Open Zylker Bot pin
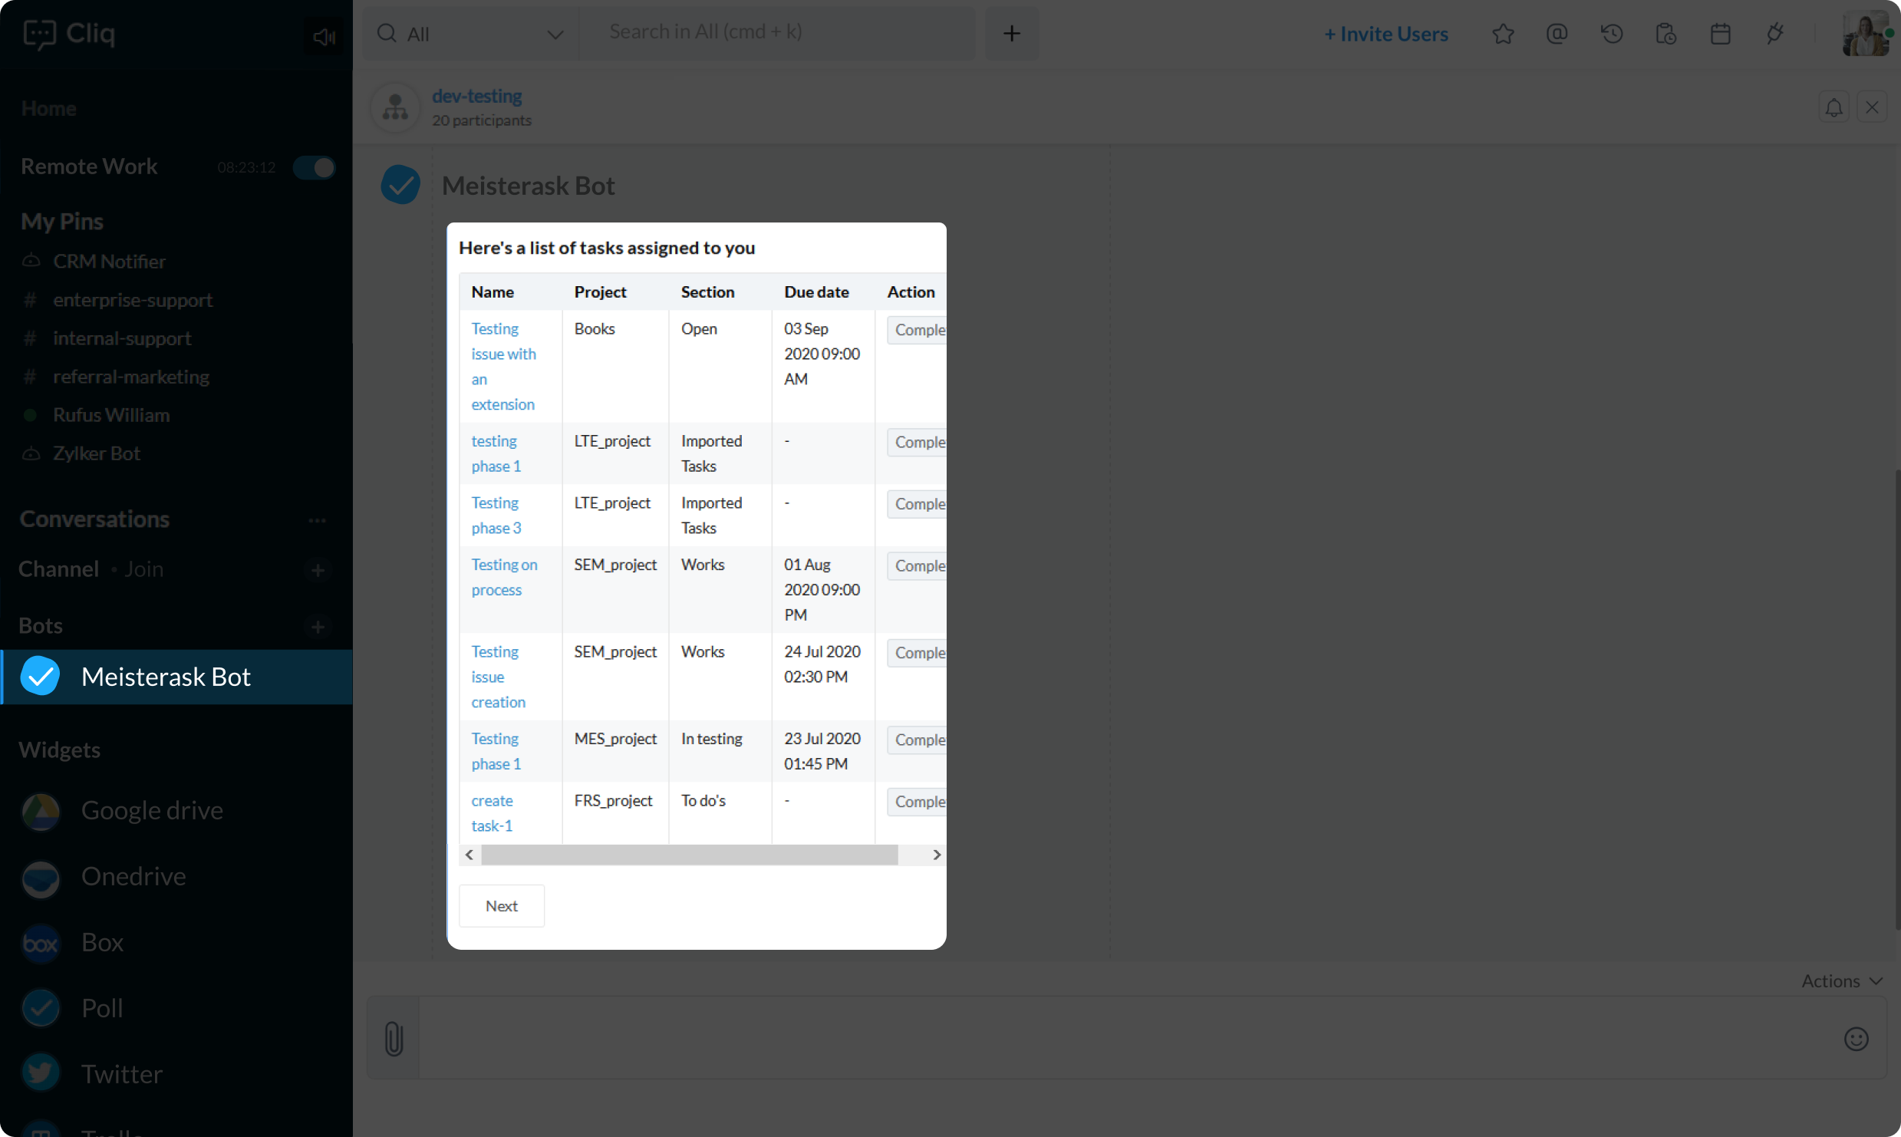Image resolution: width=1901 pixels, height=1137 pixels. tap(97, 453)
